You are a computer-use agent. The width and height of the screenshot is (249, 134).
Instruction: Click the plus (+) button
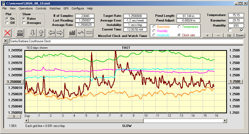click(x=207, y=35)
